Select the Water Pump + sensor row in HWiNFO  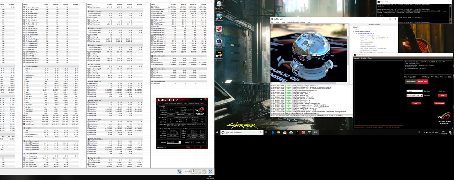click(x=51, y=124)
